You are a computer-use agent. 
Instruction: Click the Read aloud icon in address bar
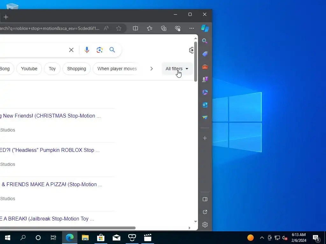106,28
